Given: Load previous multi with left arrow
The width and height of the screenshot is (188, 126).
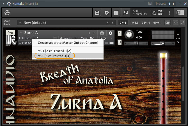Looking at the screenshot, I should point(108,22).
